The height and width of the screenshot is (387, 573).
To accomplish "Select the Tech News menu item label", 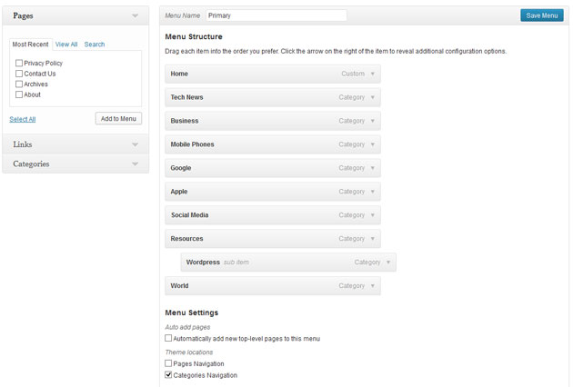I will [186, 97].
